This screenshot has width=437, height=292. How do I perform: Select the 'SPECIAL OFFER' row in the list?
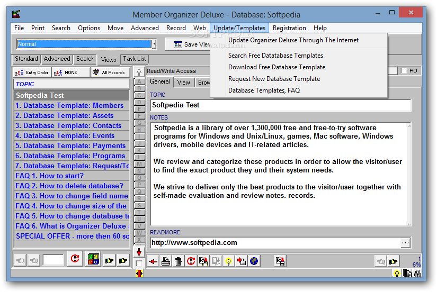click(x=72, y=236)
